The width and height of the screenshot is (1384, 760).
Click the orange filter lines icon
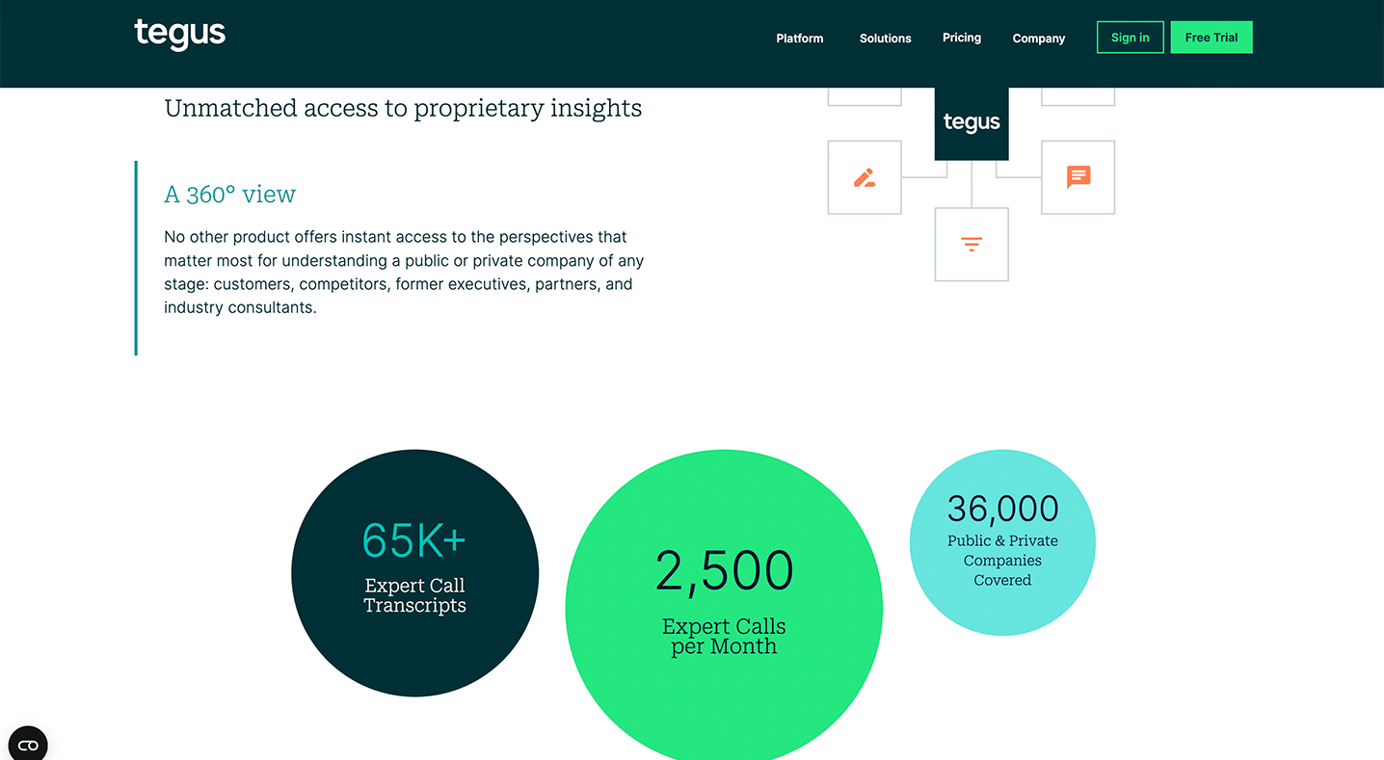971,244
